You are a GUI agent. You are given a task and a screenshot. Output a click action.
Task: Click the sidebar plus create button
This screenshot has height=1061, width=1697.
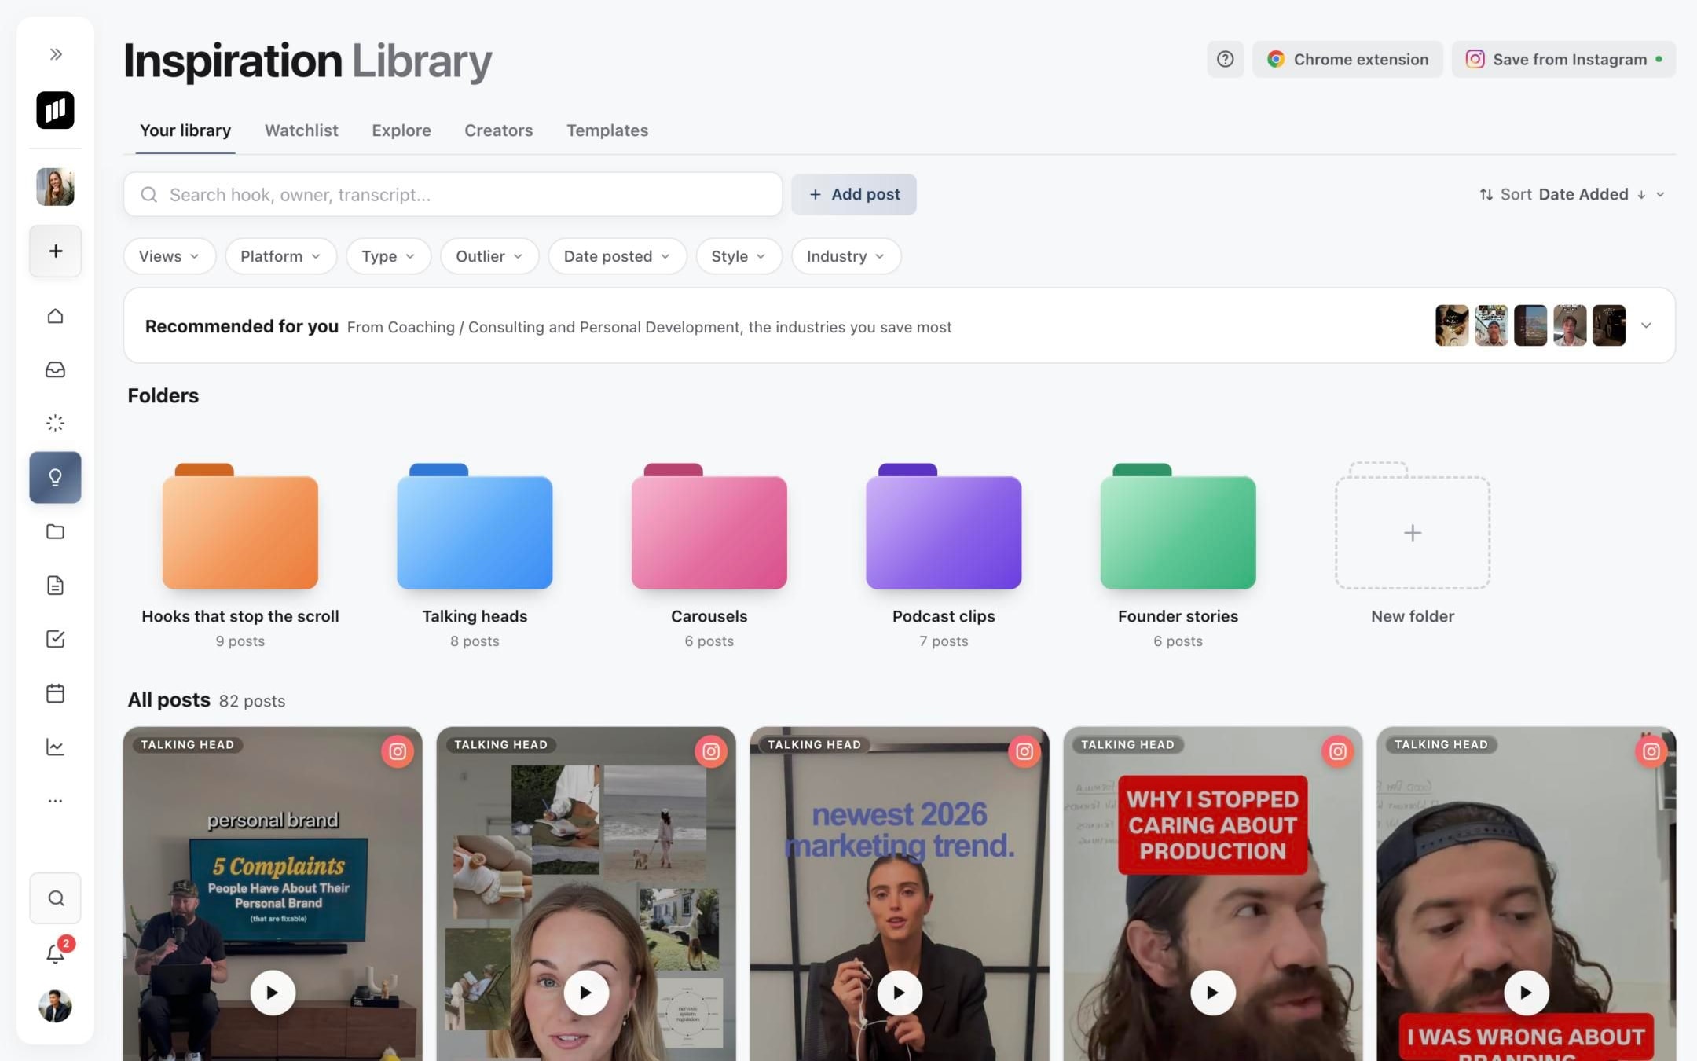55,251
